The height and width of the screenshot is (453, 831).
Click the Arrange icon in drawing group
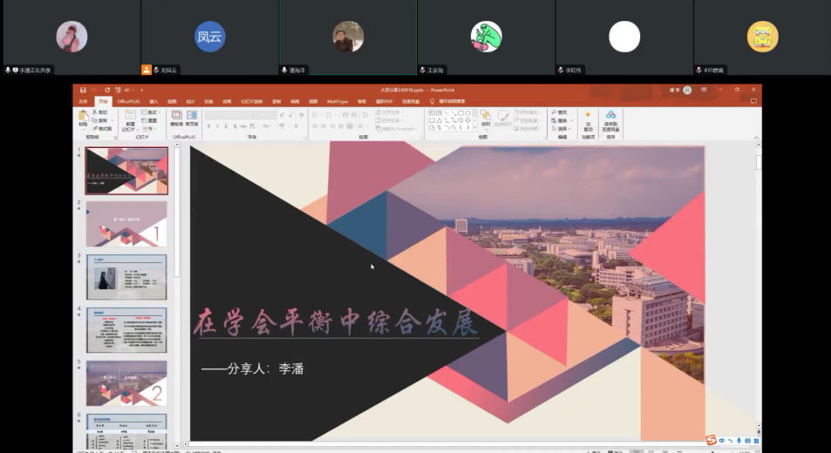point(485,118)
